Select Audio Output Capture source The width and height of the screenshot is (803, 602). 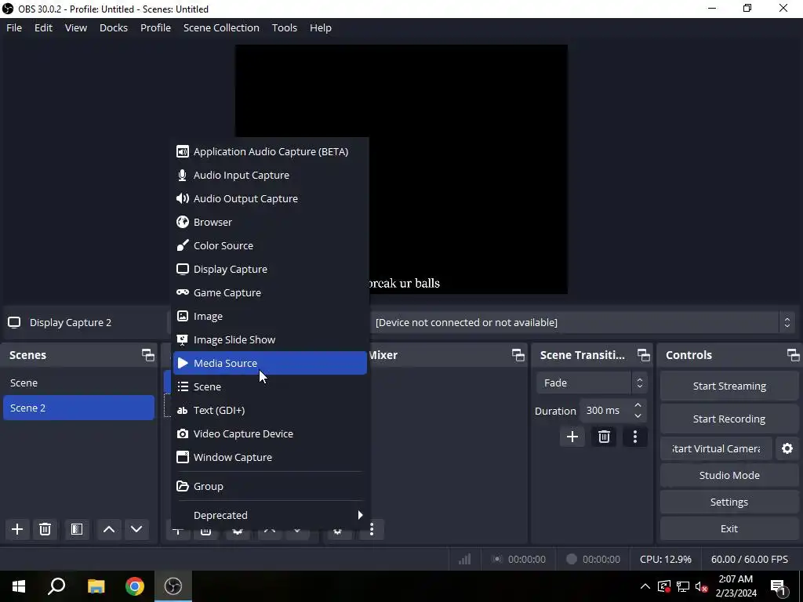click(270, 198)
